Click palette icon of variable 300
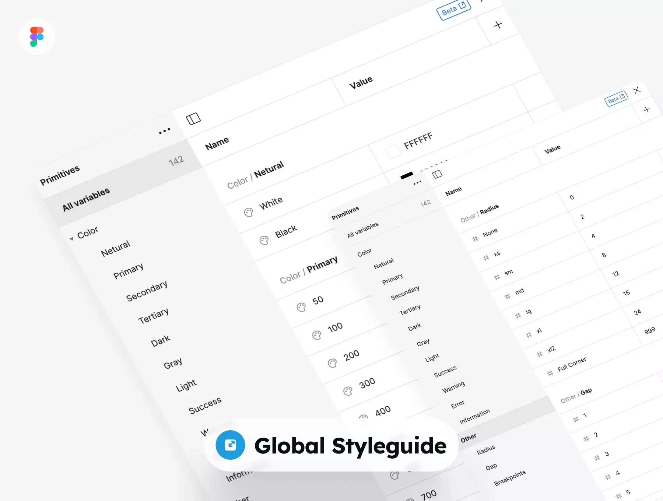 348,391
